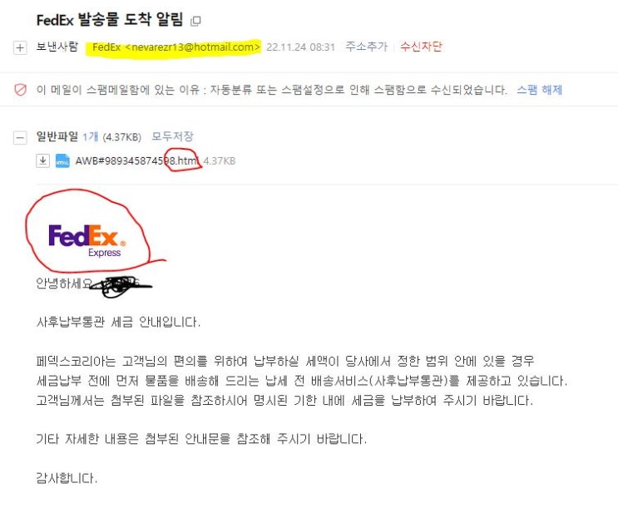
Task: Save all attachments with 모두저장
Action: pos(172,136)
